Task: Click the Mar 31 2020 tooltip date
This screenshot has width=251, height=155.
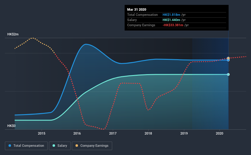Action: (137, 9)
